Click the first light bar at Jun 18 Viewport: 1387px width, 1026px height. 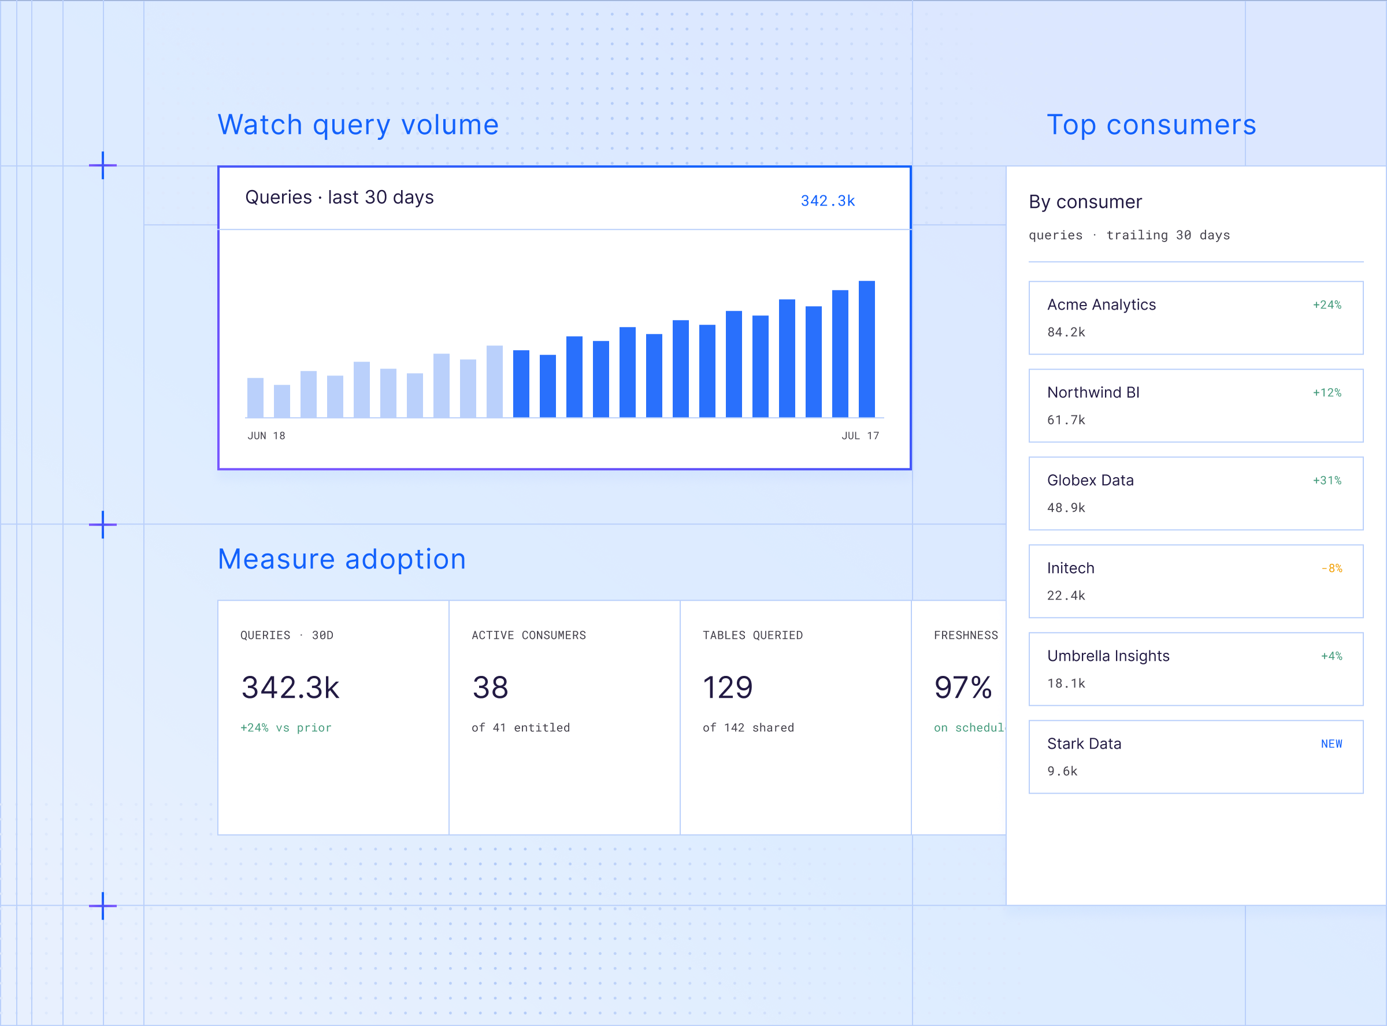tap(255, 397)
